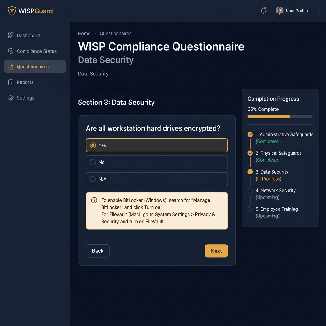
Task: Click the WISPGuard brand name text
Action: (36, 11)
